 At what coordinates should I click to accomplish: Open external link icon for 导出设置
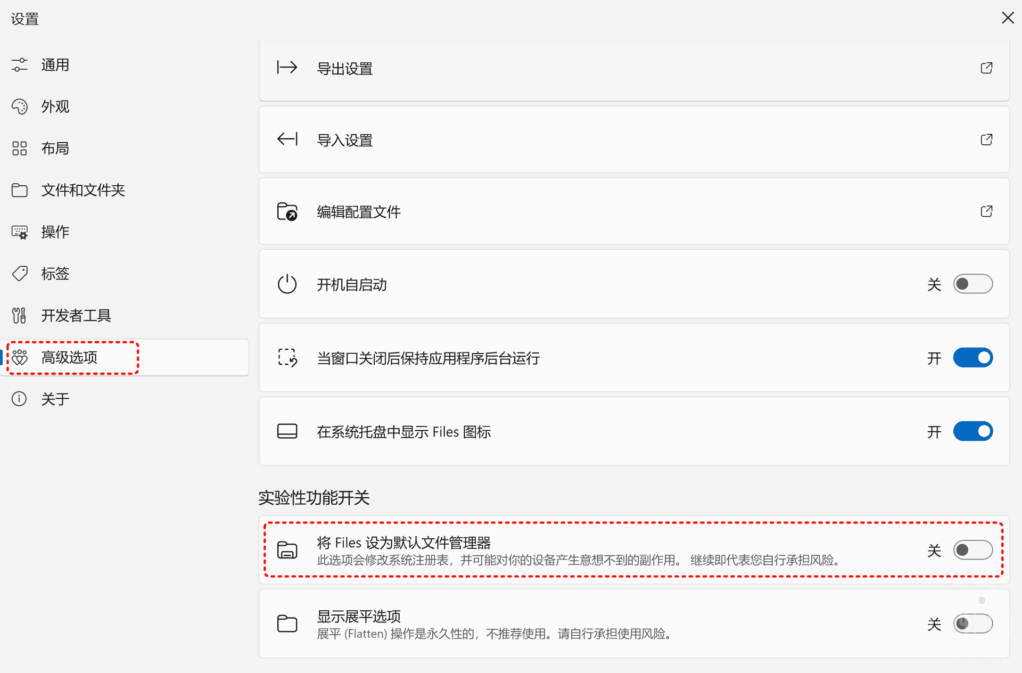(986, 68)
